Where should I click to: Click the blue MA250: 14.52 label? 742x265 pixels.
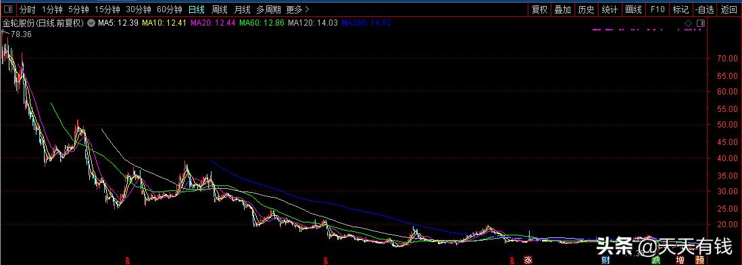point(366,23)
